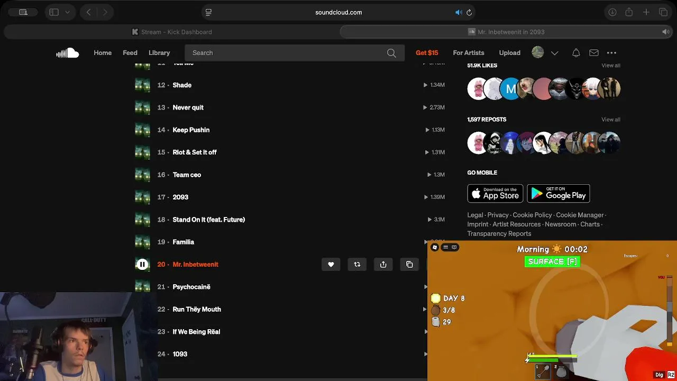Open the Roblox menu icon in game overlay
Image resolution: width=677 pixels, height=381 pixels.
point(435,247)
